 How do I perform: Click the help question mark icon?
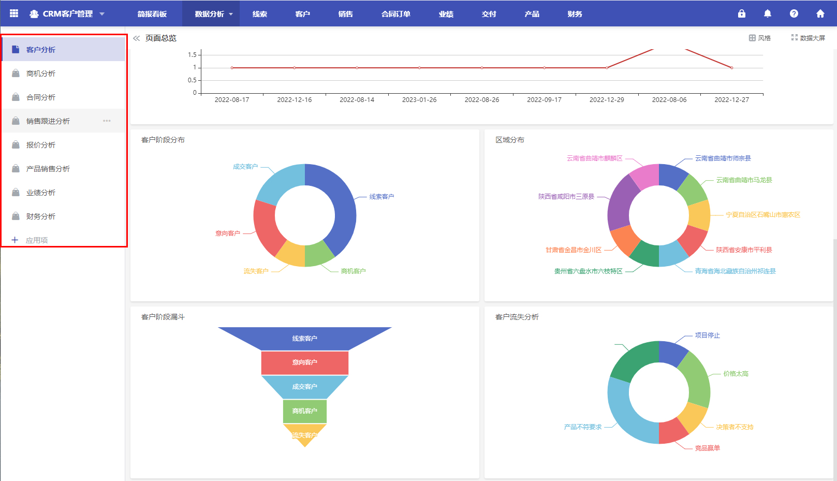[794, 13]
